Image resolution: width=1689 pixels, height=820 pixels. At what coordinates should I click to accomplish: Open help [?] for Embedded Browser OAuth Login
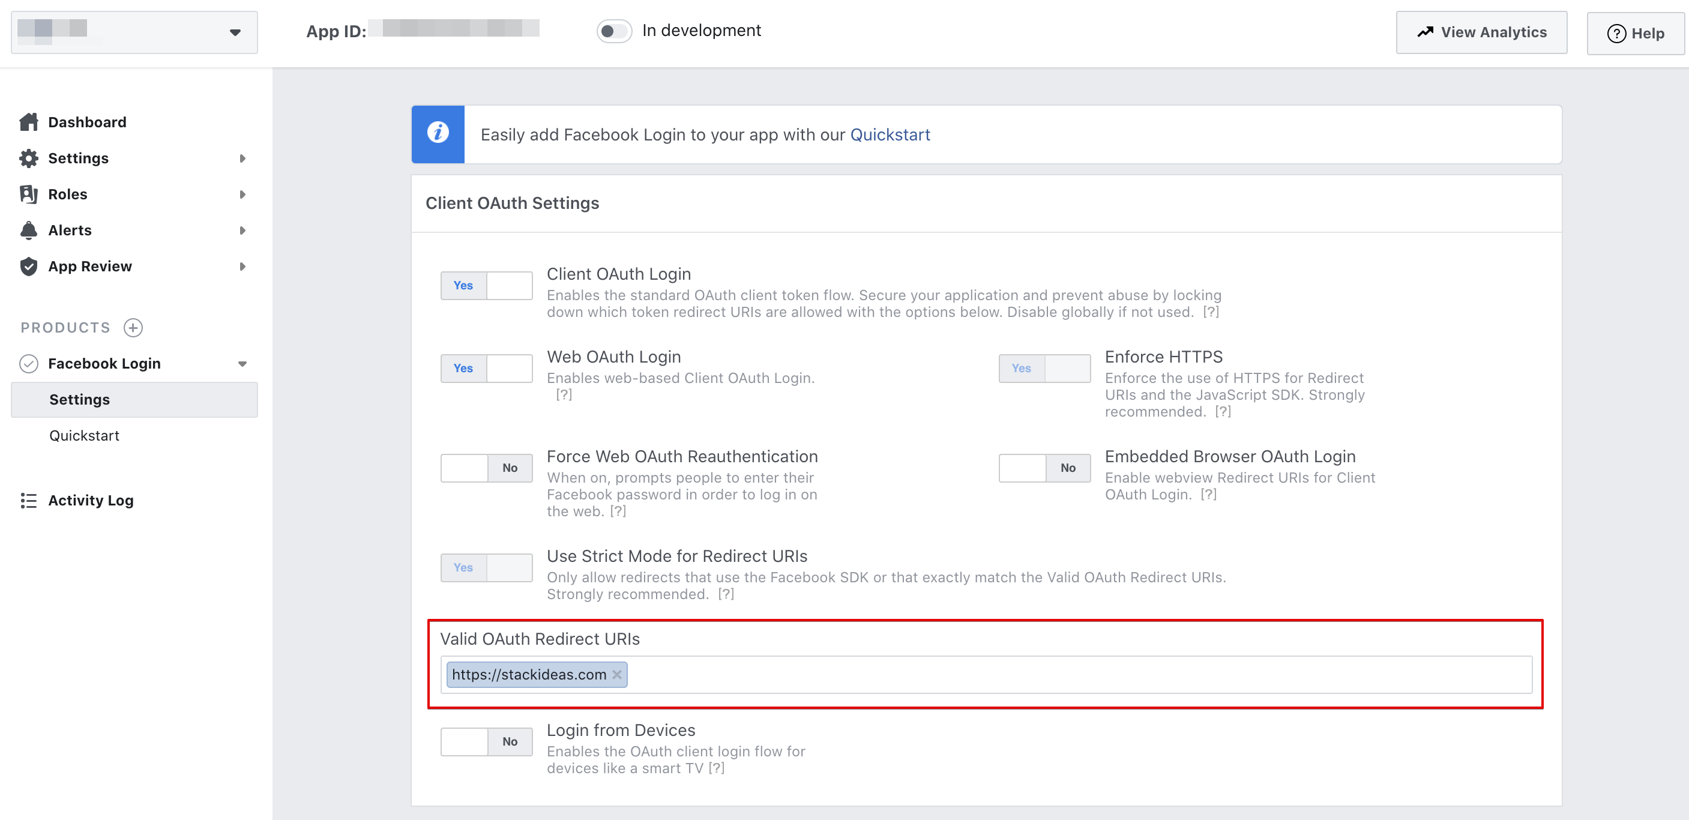(x=1208, y=495)
